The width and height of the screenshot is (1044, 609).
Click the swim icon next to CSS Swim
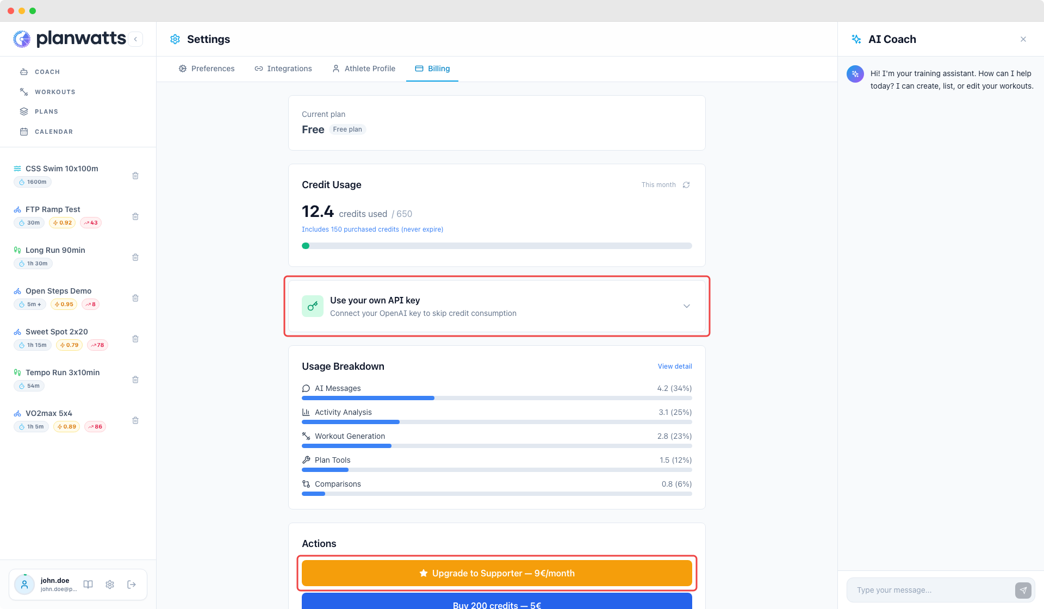tap(17, 169)
